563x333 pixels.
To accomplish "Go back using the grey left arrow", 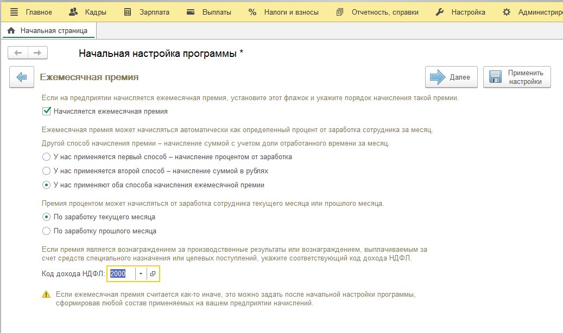I will tap(18, 53).
